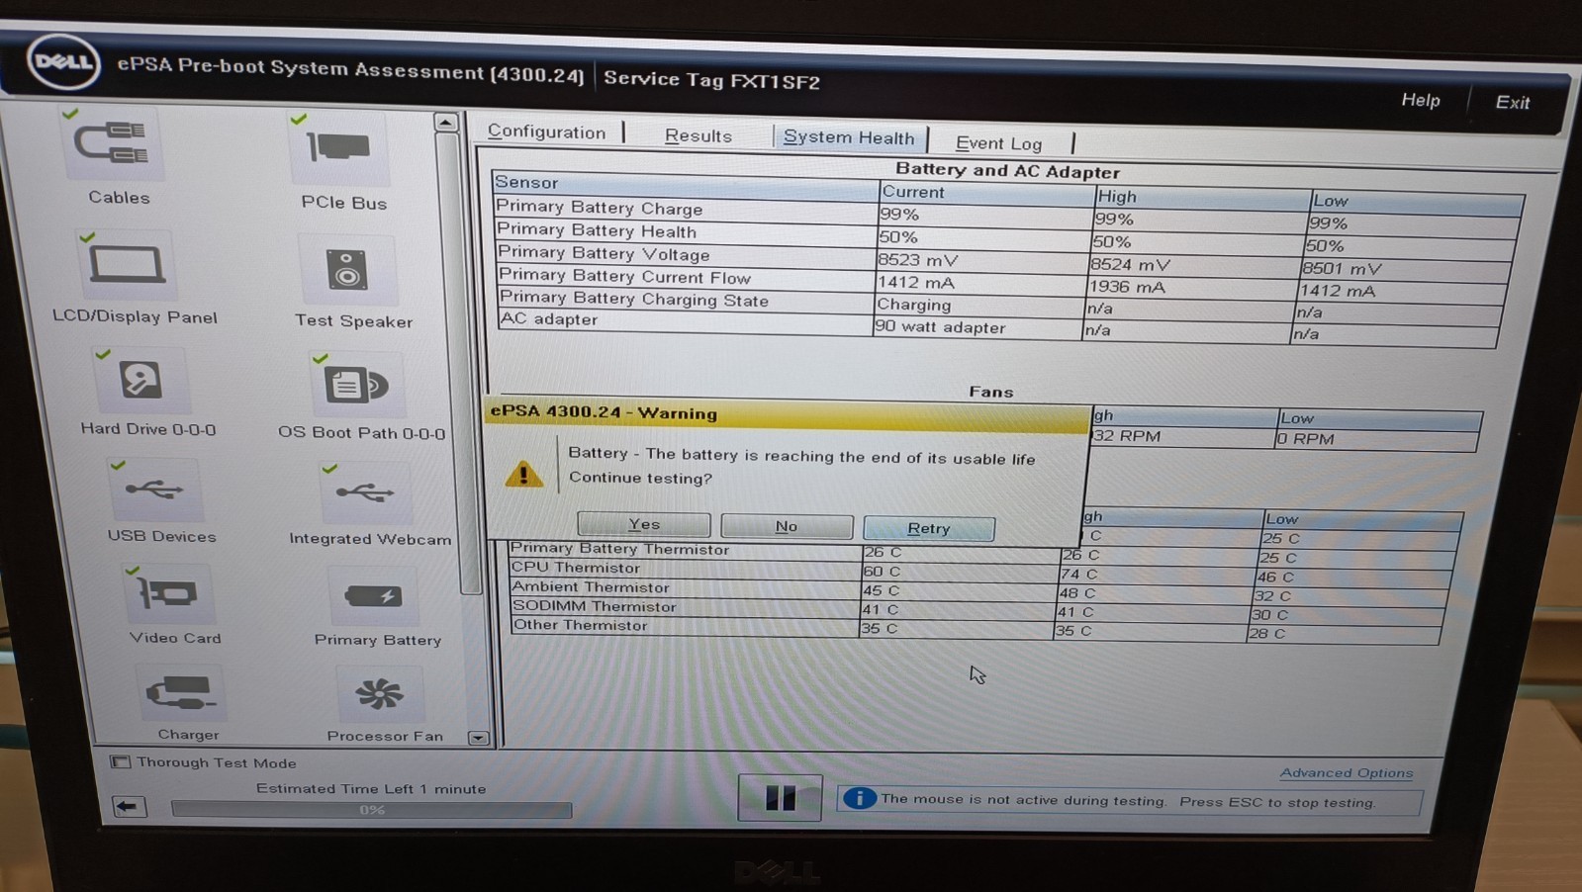Click the 'Service Tag FXT1SF2' header text
Image resolution: width=1582 pixels, height=892 pixels.
click(x=712, y=80)
